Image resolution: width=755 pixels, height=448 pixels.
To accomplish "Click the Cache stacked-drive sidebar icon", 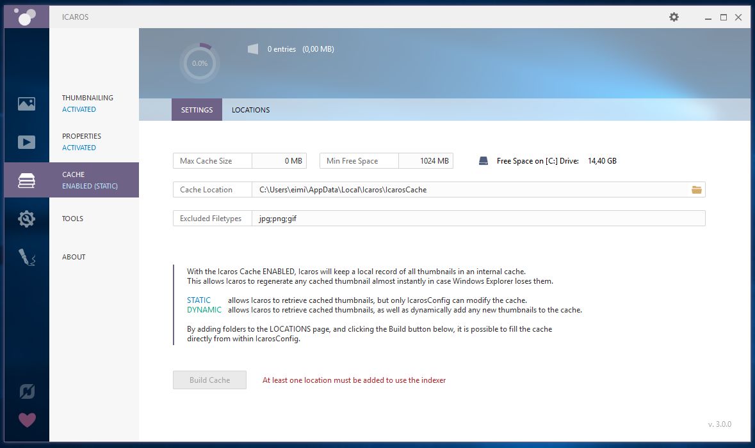I will point(26,180).
